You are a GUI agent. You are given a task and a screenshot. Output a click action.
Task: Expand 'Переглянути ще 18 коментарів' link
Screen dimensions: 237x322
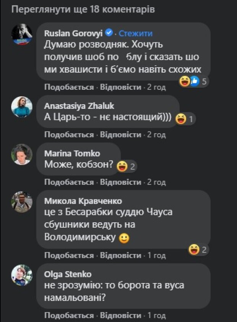click(83, 10)
